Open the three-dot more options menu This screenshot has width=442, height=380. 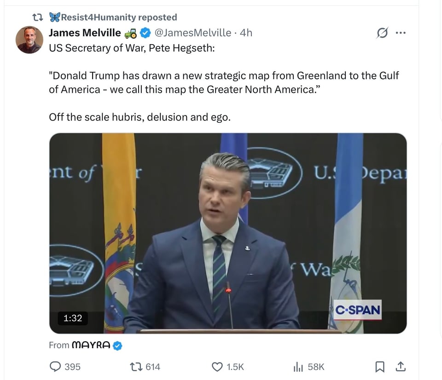pyautogui.click(x=401, y=33)
